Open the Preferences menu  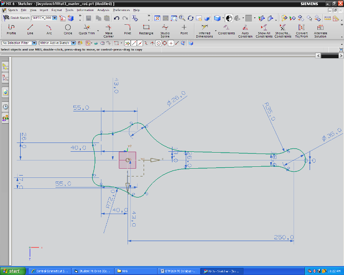coord(121,10)
